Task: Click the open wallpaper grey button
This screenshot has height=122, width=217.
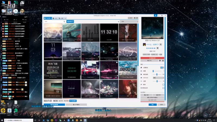Action: pos(76,105)
